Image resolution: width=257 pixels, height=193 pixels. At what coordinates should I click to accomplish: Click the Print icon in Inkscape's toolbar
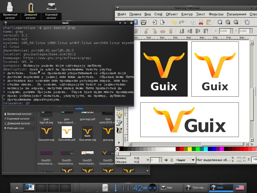(143, 22)
